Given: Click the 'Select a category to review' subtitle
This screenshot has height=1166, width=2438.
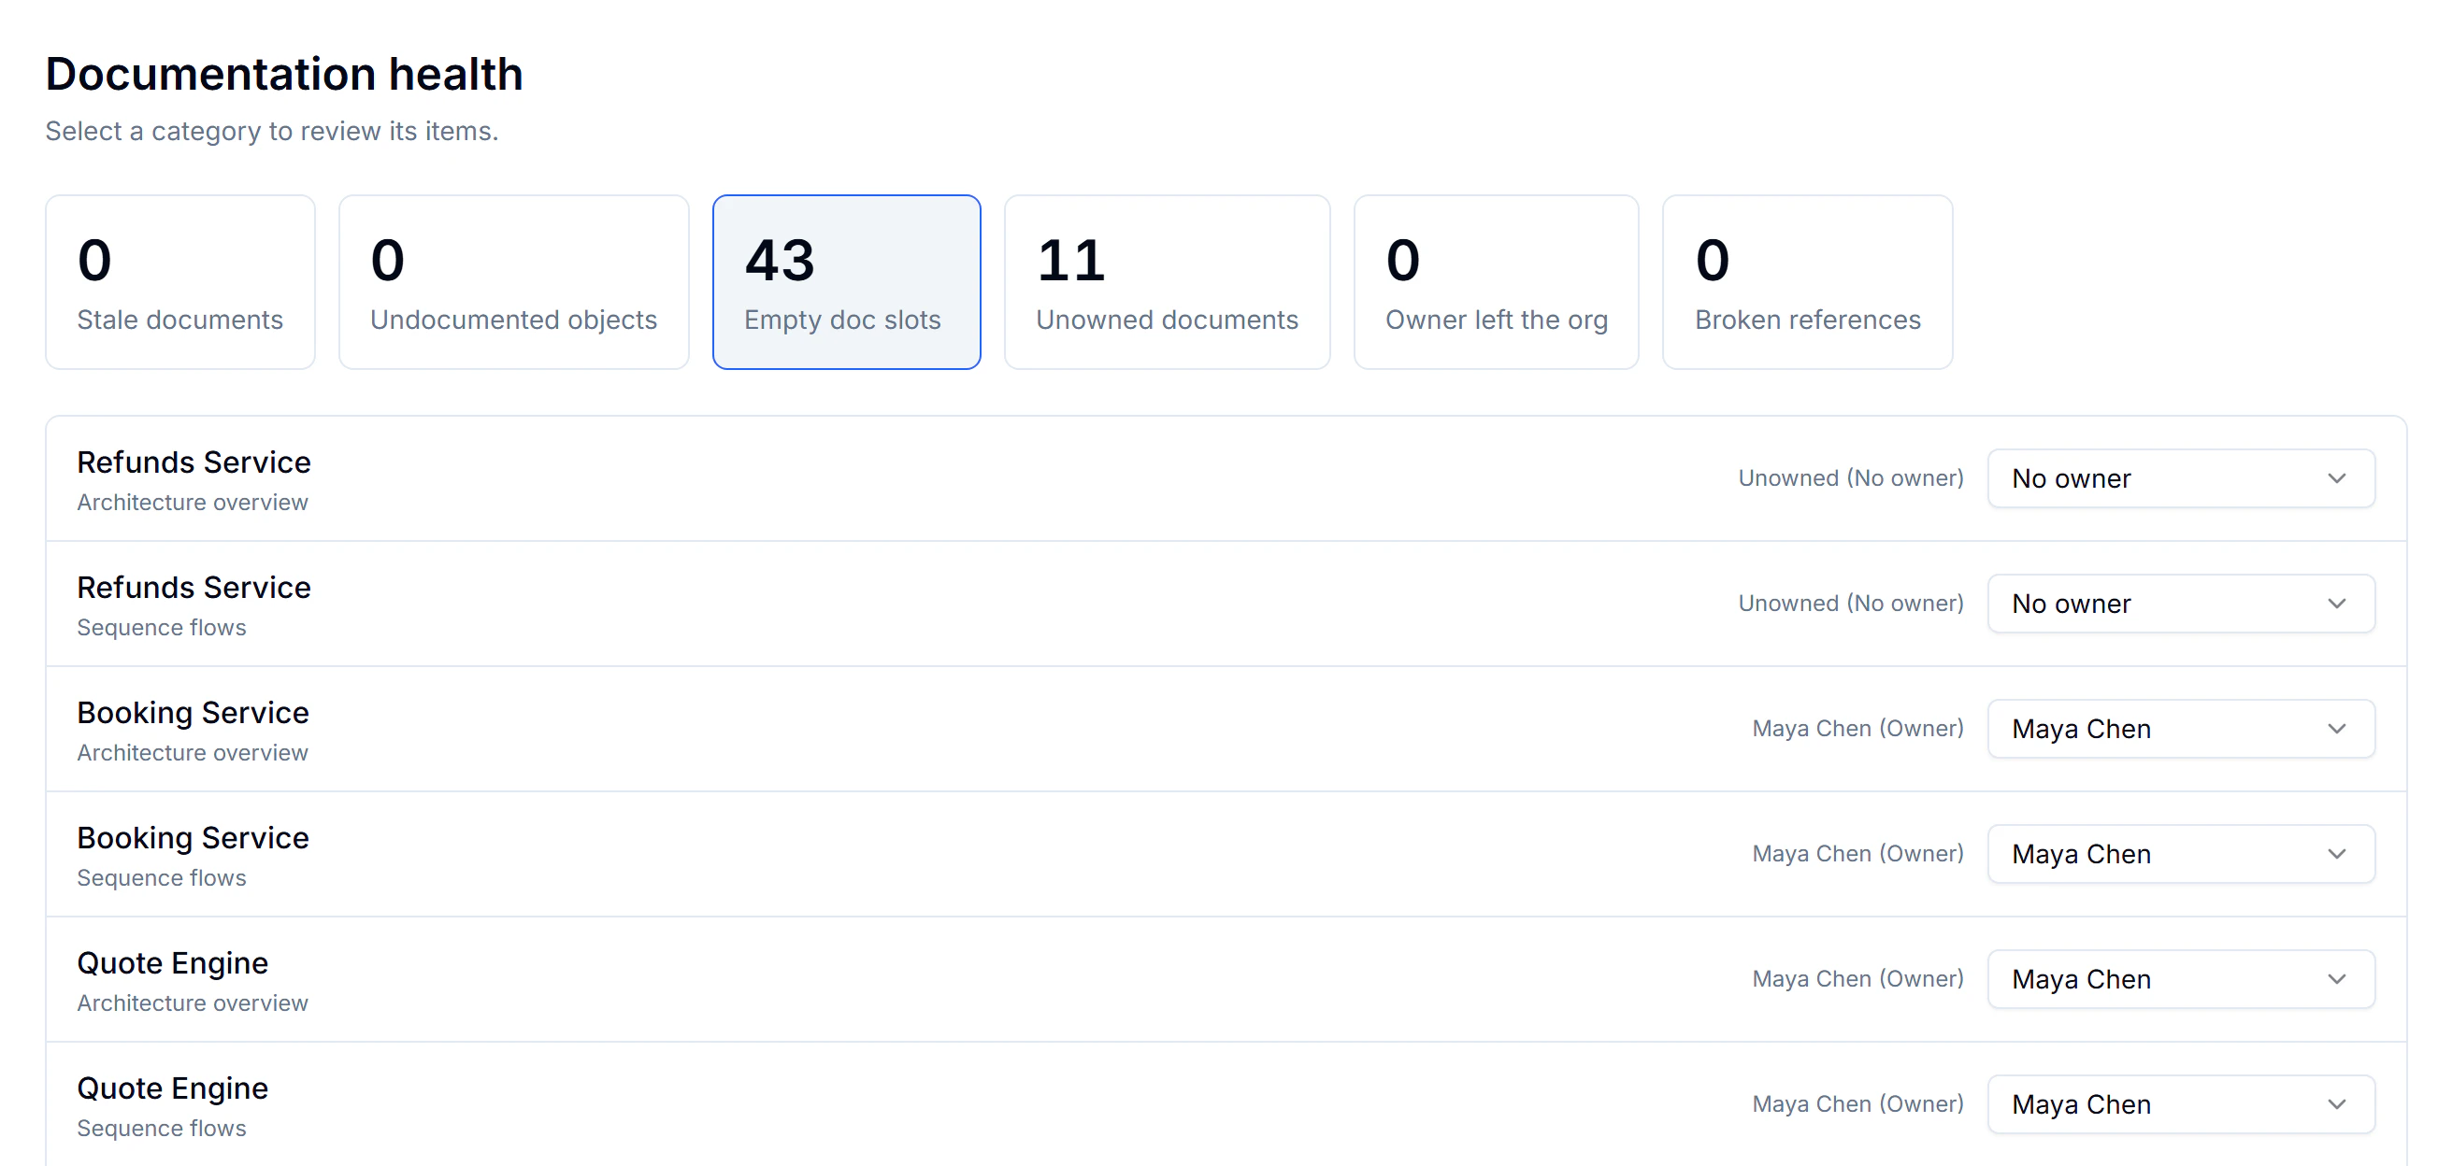Looking at the screenshot, I should coord(272,131).
